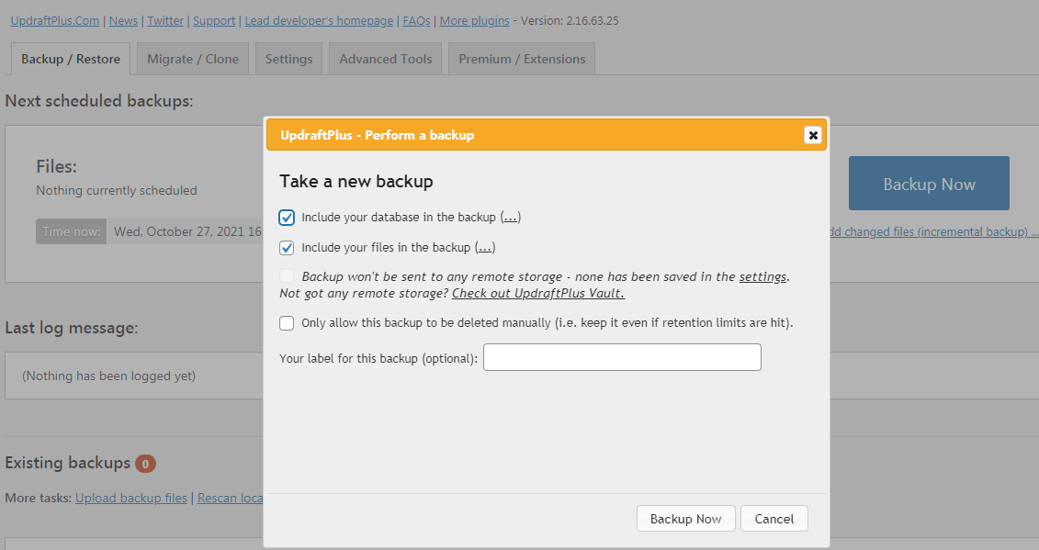
Task: Open the Support link
Action: click(x=214, y=20)
